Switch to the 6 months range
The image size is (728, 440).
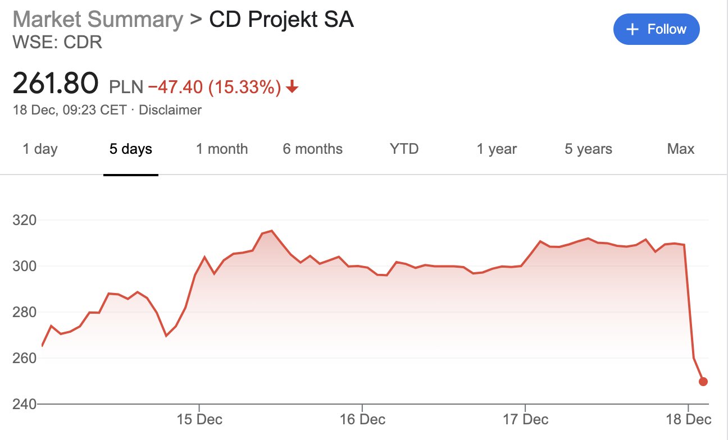312,149
